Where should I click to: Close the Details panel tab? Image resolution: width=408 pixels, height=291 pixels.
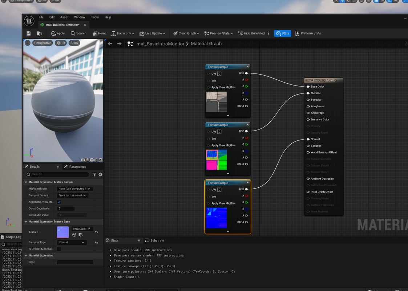58,167
